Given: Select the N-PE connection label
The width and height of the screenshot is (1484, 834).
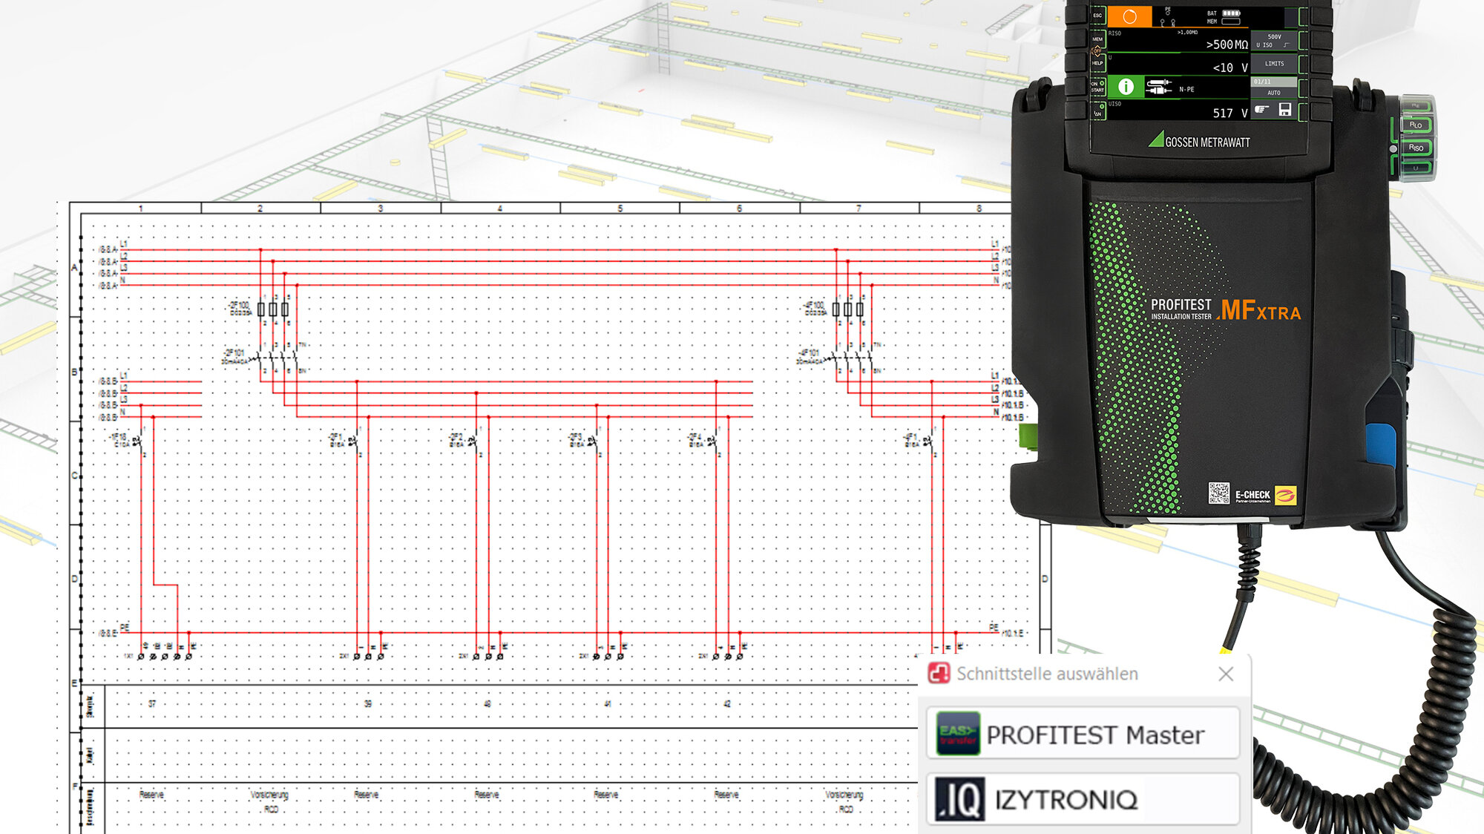Looking at the screenshot, I should [1186, 90].
